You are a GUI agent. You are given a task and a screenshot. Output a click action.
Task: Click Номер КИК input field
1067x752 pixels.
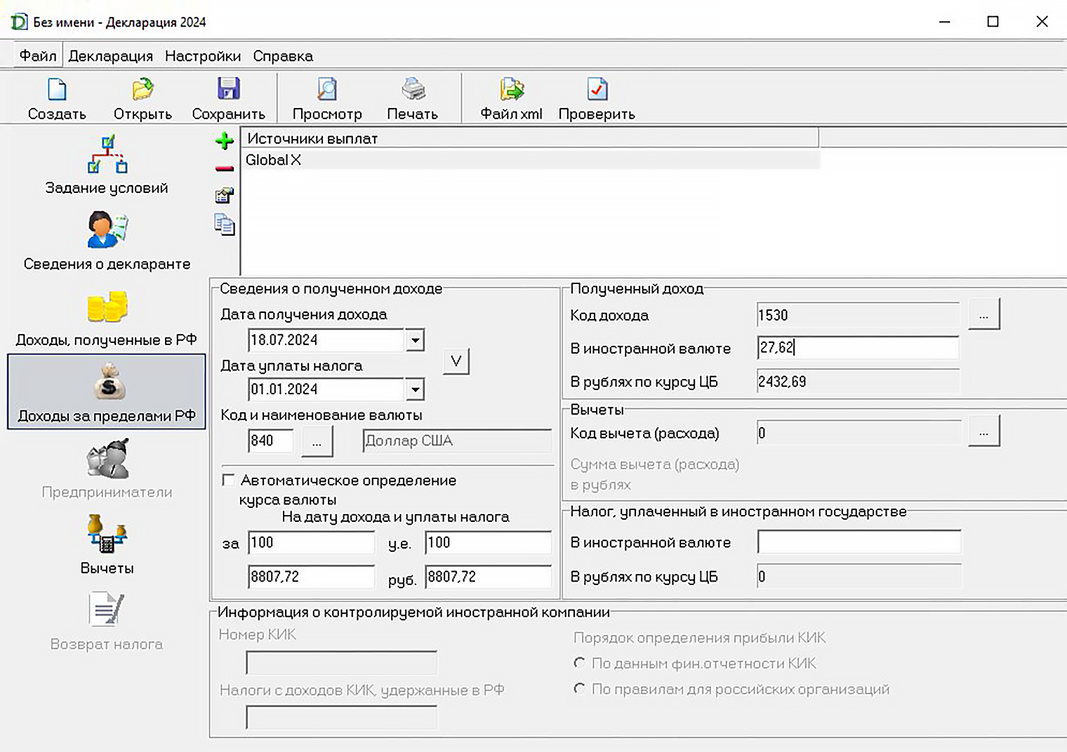pyautogui.click(x=341, y=662)
